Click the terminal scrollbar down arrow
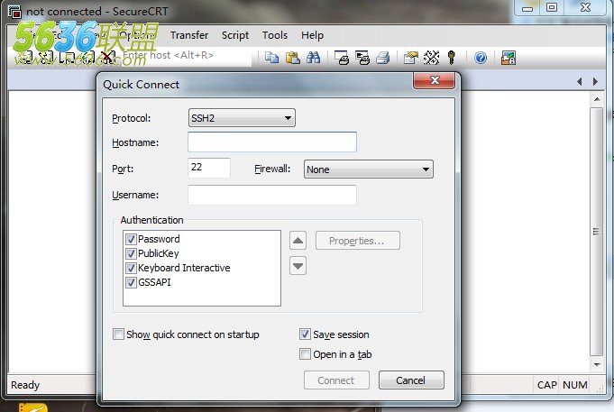 597,364
